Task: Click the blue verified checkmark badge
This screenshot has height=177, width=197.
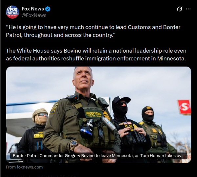Action: pos(48,9)
